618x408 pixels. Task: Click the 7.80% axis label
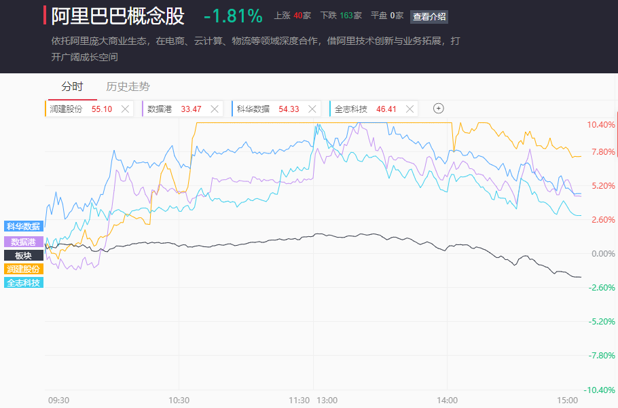pyautogui.click(x=603, y=152)
